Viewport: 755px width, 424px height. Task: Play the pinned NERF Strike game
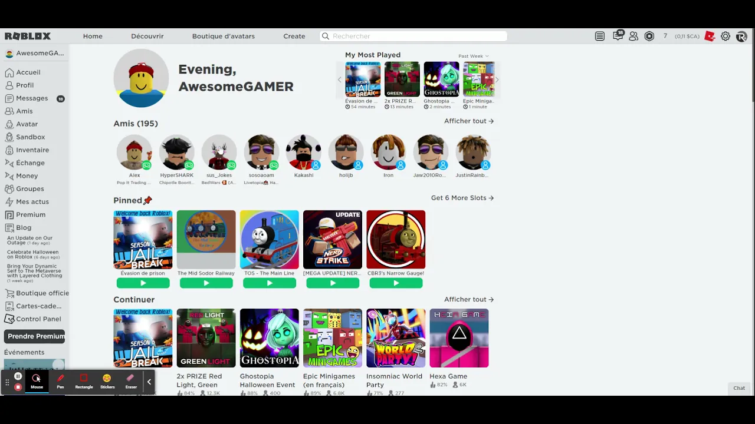coord(333,283)
